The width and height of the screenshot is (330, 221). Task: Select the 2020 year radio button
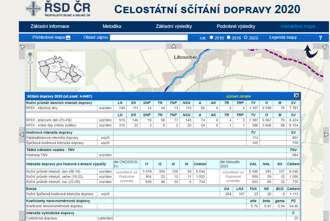point(246,37)
